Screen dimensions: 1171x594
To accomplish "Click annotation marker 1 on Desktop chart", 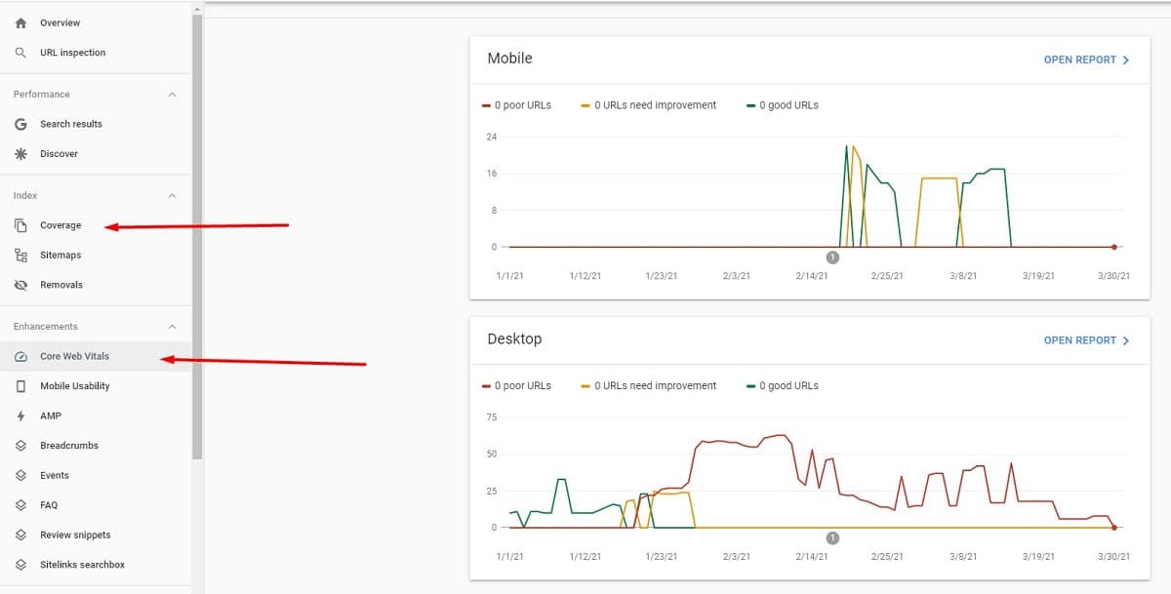I will (832, 537).
